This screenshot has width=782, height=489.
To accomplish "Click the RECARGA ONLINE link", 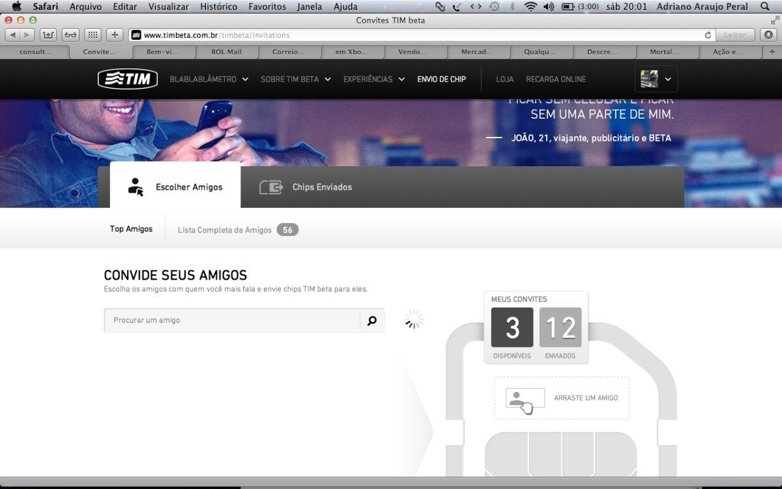I will tap(556, 80).
